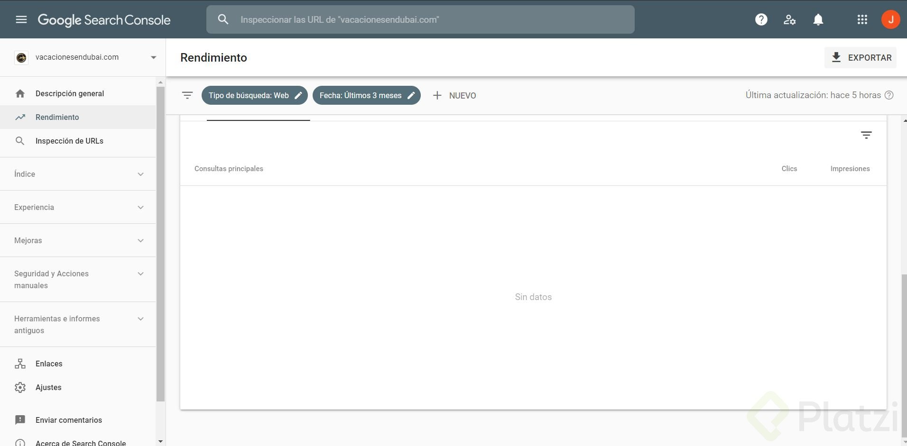The width and height of the screenshot is (907, 446).
Task: Click the EXPORTAR button
Action: (x=861, y=57)
